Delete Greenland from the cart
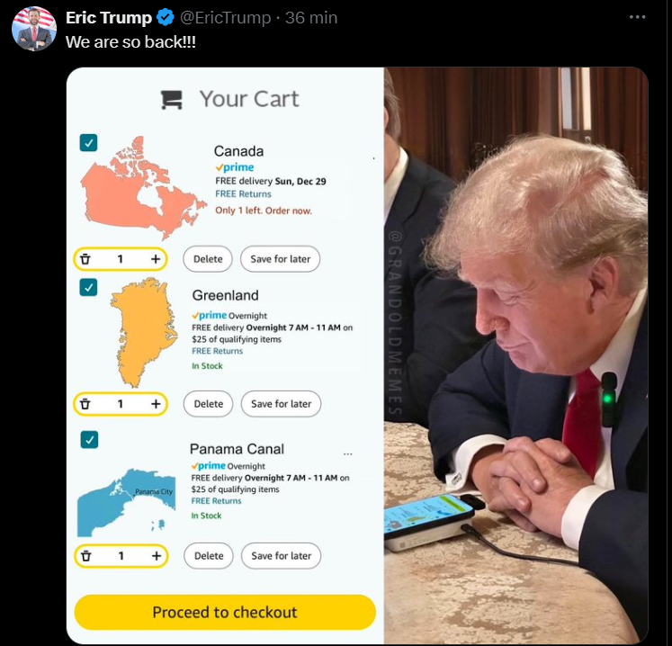 (x=209, y=404)
